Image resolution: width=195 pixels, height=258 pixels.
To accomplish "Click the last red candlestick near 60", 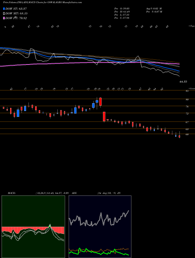I will click(179, 136).
